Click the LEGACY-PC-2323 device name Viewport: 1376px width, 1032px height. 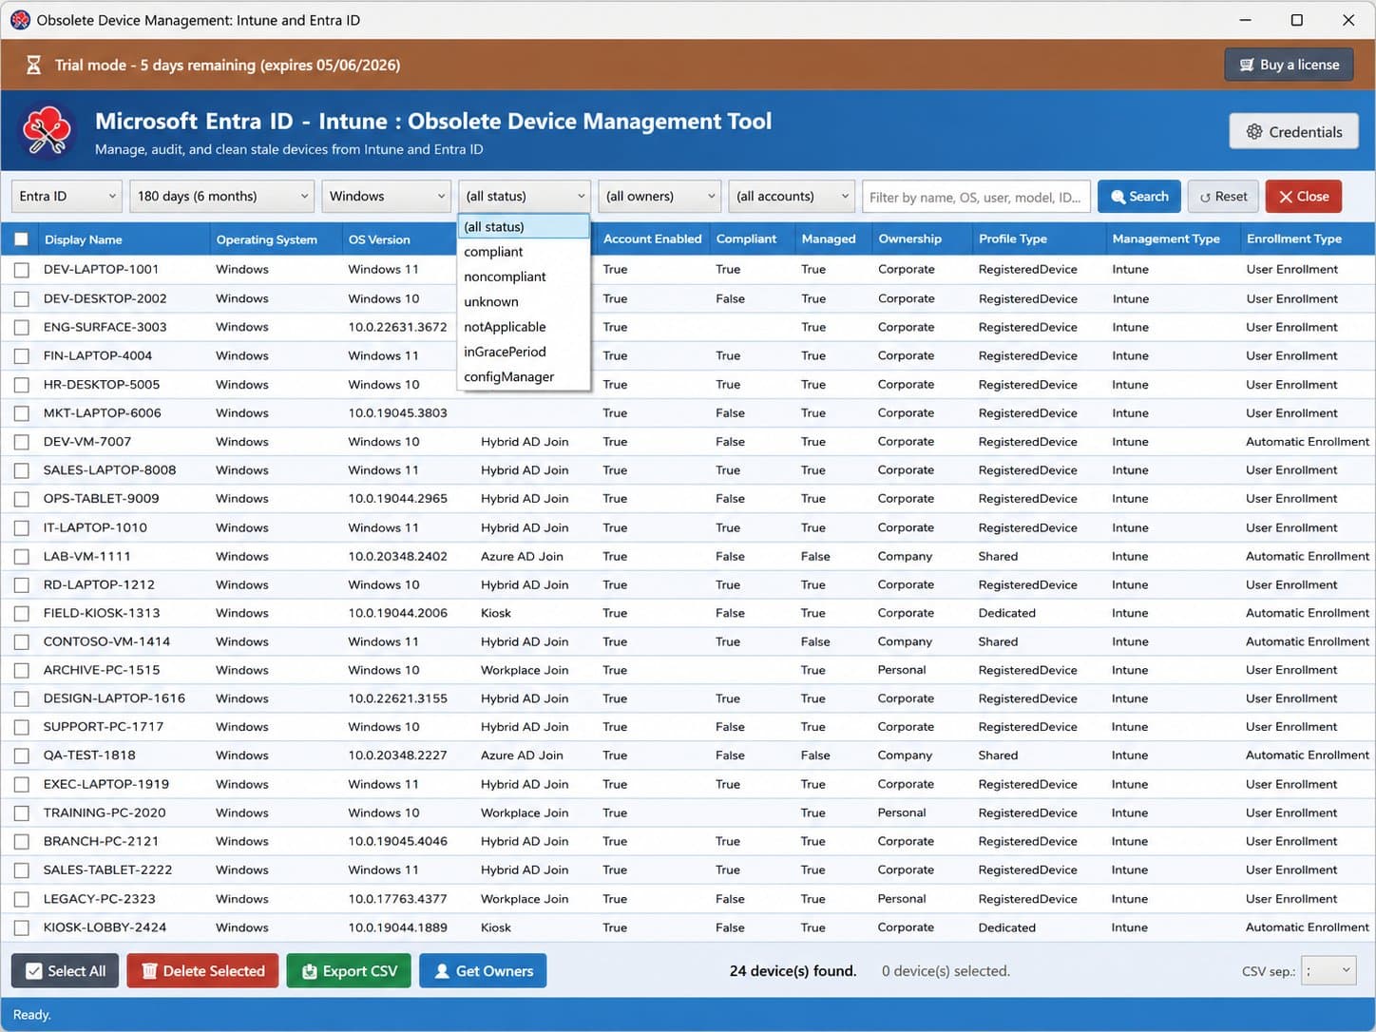[99, 899]
